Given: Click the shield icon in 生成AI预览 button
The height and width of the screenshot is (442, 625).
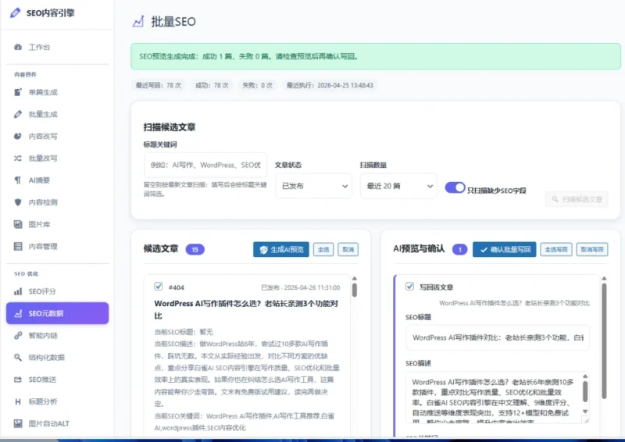Looking at the screenshot, I should (x=263, y=249).
